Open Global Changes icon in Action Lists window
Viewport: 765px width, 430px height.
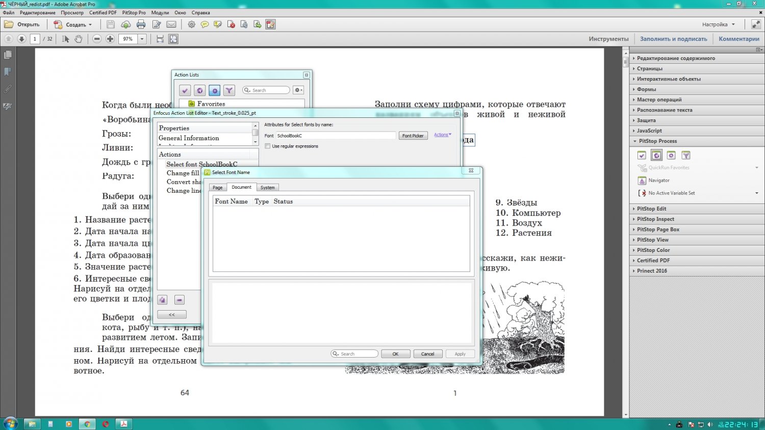click(x=200, y=90)
